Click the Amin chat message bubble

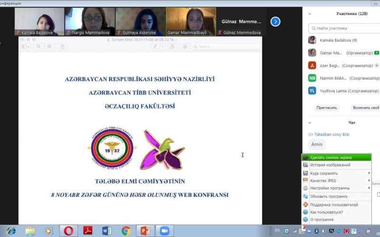pos(317,145)
